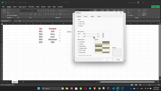Image resolution: width=161 pixels, height=91 pixels.
Task: Click the Format Painter tool
Action: (12, 15)
